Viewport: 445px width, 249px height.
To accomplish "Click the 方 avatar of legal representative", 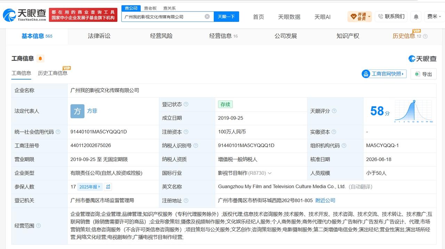I will click(x=78, y=111).
